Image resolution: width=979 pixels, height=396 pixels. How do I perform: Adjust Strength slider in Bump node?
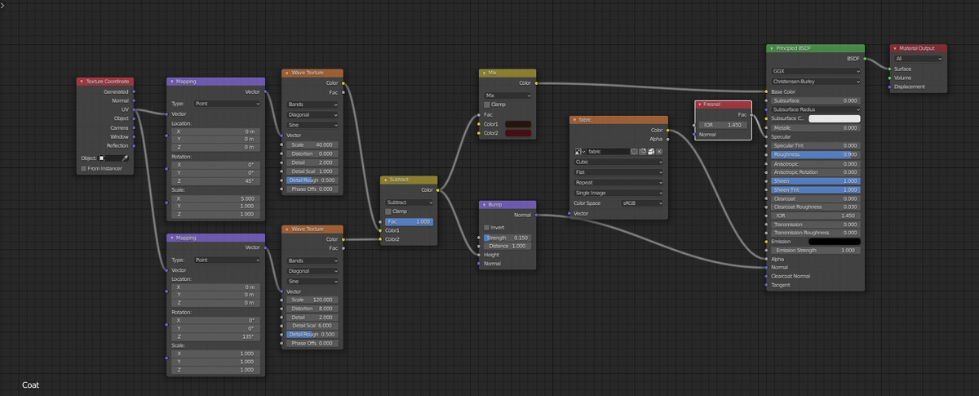(x=507, y=237)
